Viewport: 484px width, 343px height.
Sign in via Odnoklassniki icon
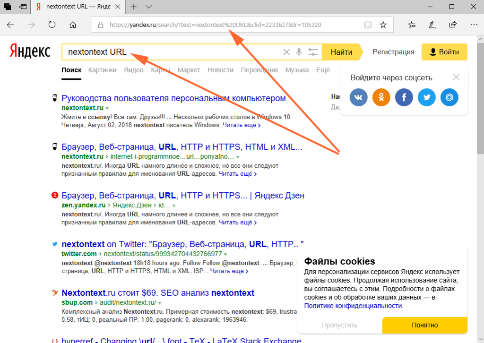[381, 97]
